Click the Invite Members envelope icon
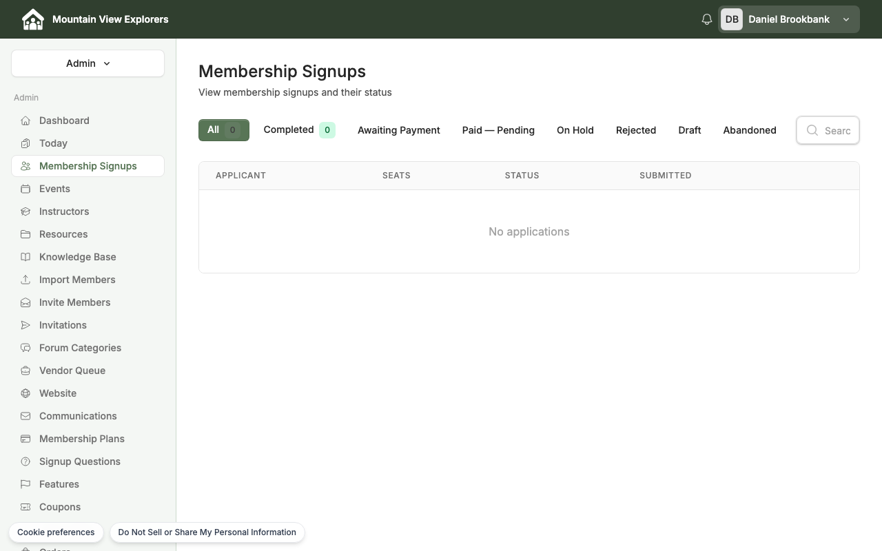This screenshot has height=551, width=882. coord(25,302)
